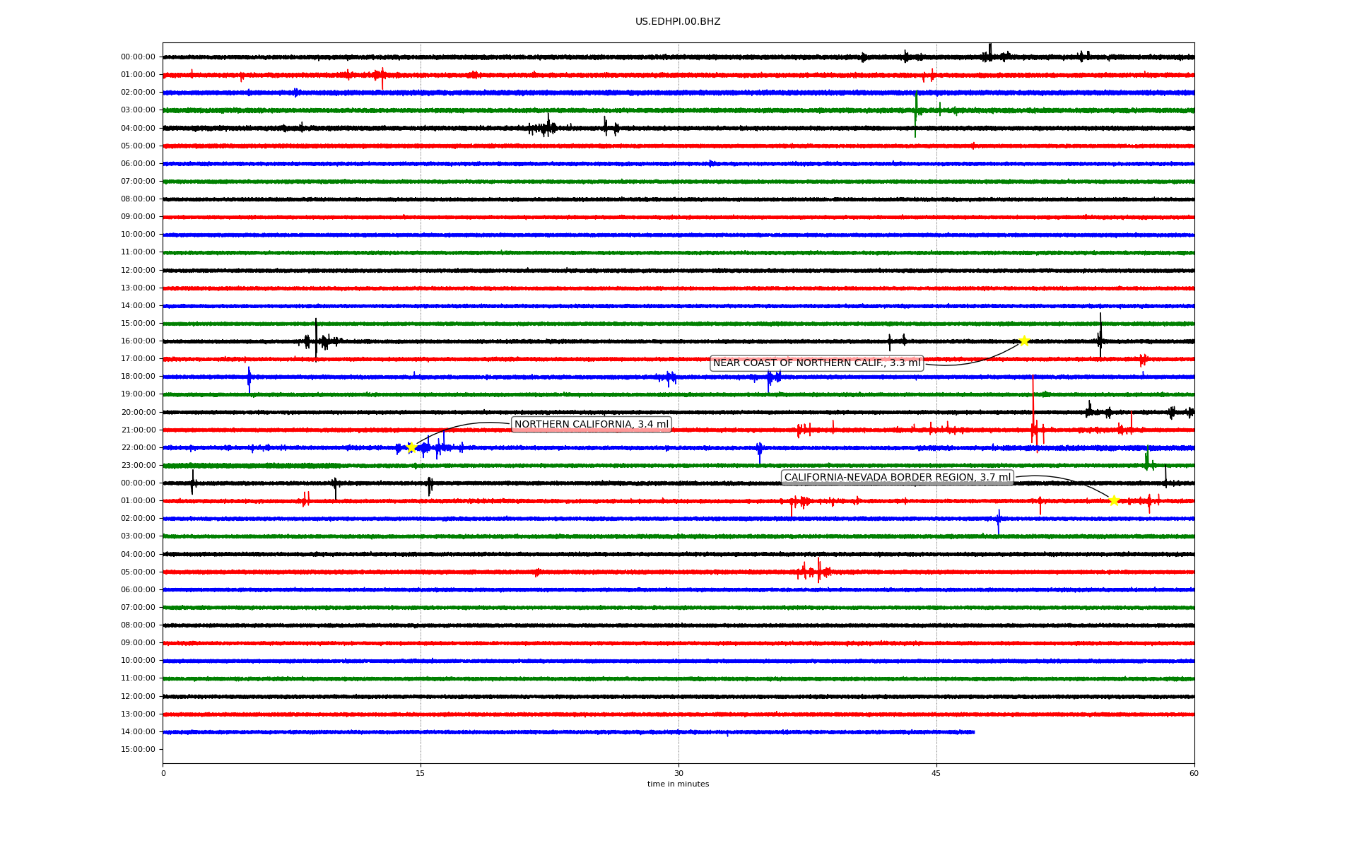Click the plot title US.EDHPI.00.BHZ
Screen dimensions: 1357x848
[678, 22]
